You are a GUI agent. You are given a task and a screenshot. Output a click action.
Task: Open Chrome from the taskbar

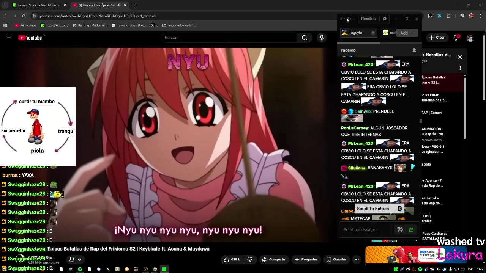[x=155, y=269]
